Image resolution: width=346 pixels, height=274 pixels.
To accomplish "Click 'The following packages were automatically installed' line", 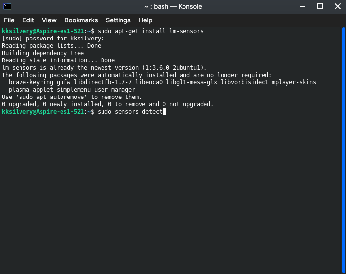I will (x=137, y=75).
